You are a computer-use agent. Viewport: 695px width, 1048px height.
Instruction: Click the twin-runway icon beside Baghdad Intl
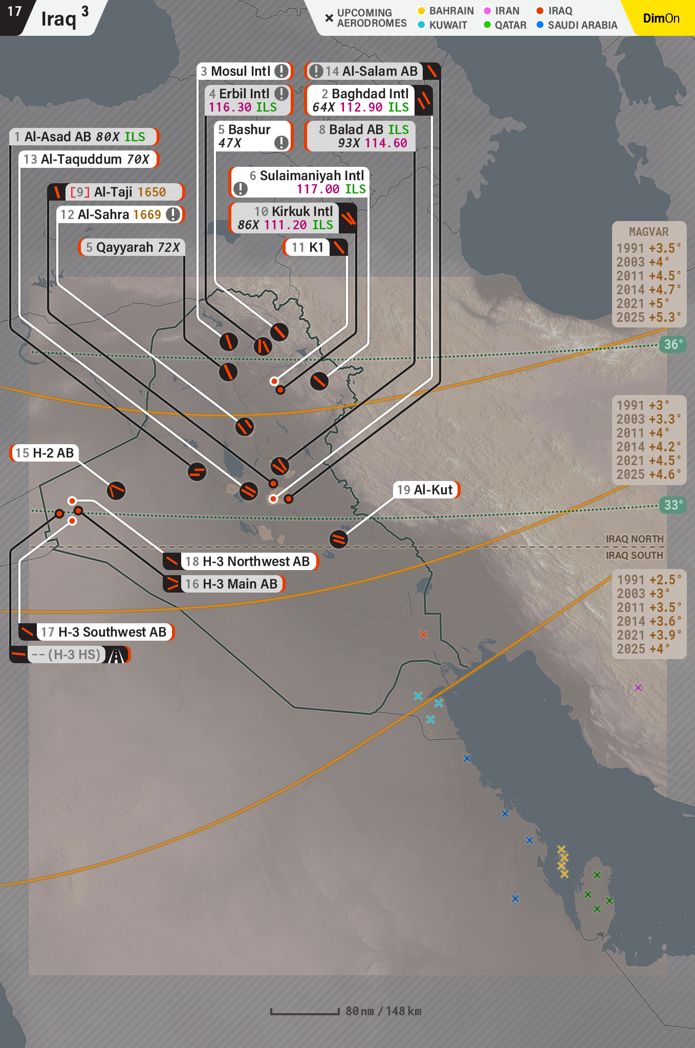click(x=423, y=100)
